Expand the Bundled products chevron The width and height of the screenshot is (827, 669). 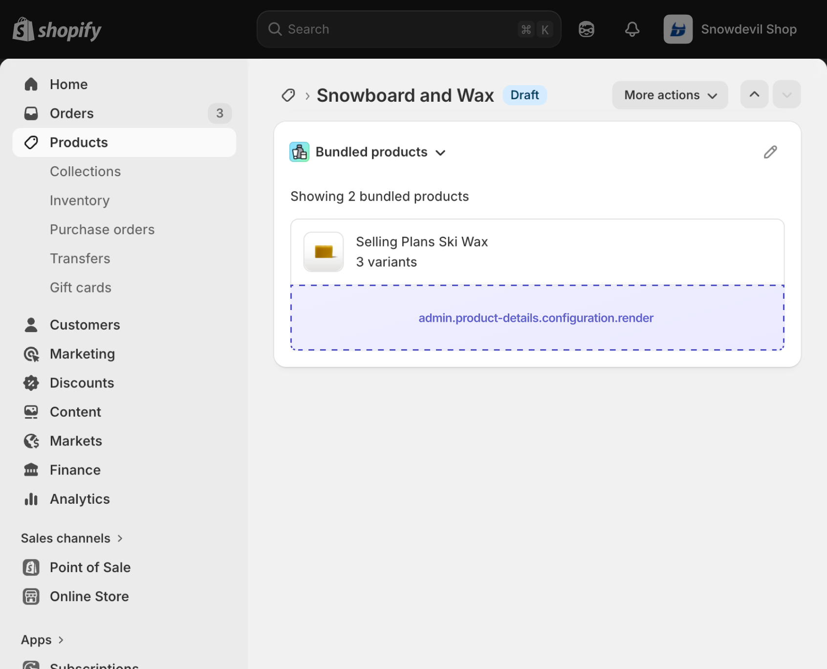440,153
